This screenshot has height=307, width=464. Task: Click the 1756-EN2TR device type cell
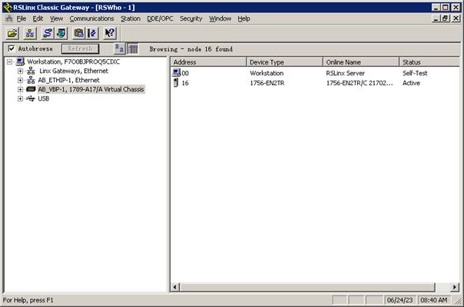(267, 83)
